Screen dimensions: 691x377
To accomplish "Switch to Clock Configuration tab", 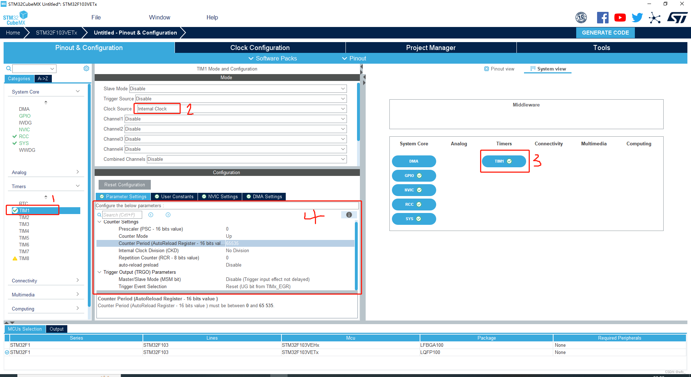I will point(260,47).
